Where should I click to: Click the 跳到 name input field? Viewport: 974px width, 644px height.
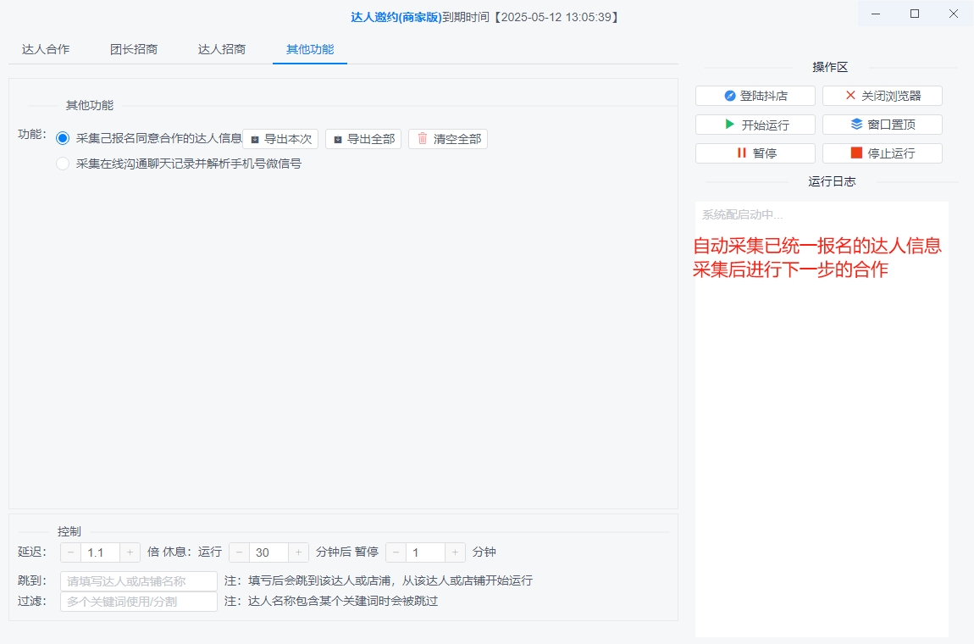(138, 580)
